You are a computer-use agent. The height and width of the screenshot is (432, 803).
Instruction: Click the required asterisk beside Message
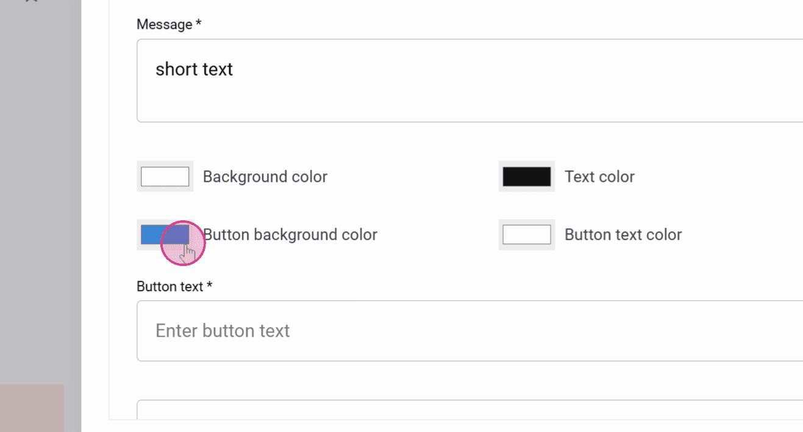click(198, 24)
